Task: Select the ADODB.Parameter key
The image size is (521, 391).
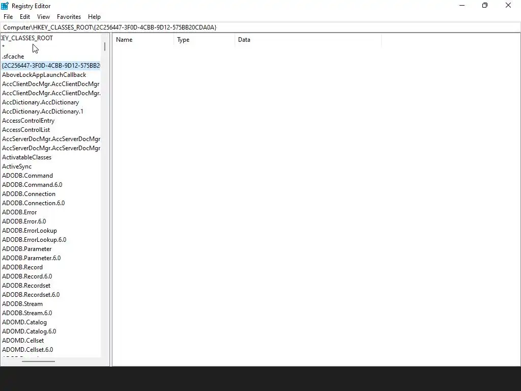Action: [26, 249]
